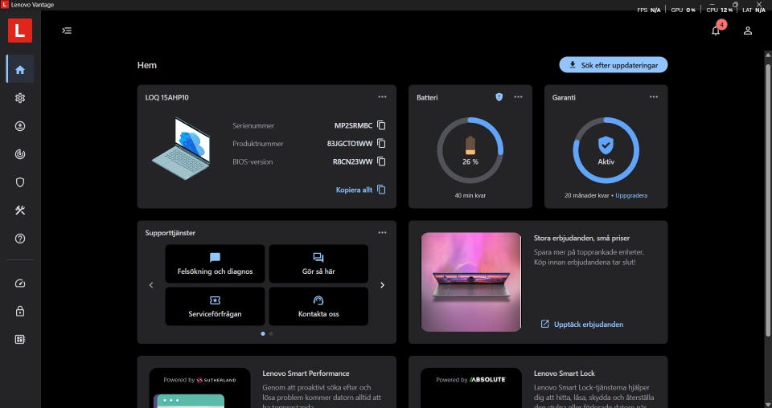Go to the Home sidebar tab
Screen dimensions: 772x408
pyautogui.click(x=20, y=70)
